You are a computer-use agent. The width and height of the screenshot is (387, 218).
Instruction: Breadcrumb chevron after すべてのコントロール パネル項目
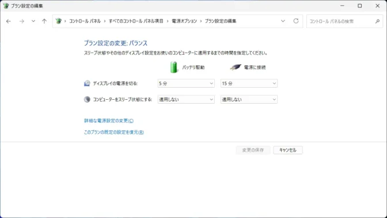tap(168, 21)
